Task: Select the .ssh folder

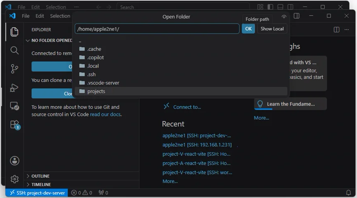Action: [x=181, y=74]
